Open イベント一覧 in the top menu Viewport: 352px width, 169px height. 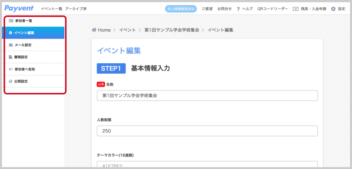tap(51, 9)
